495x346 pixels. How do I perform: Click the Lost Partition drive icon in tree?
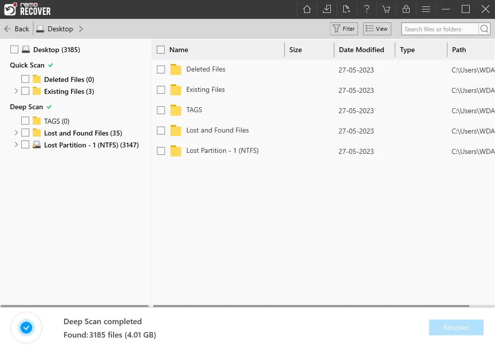pos(37,145)
